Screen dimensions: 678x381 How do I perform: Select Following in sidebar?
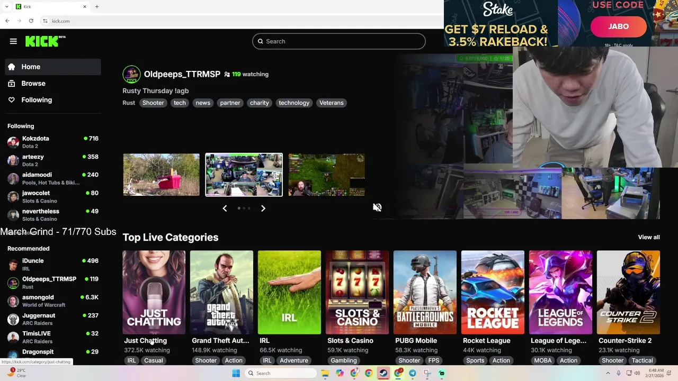pos(53,100)
